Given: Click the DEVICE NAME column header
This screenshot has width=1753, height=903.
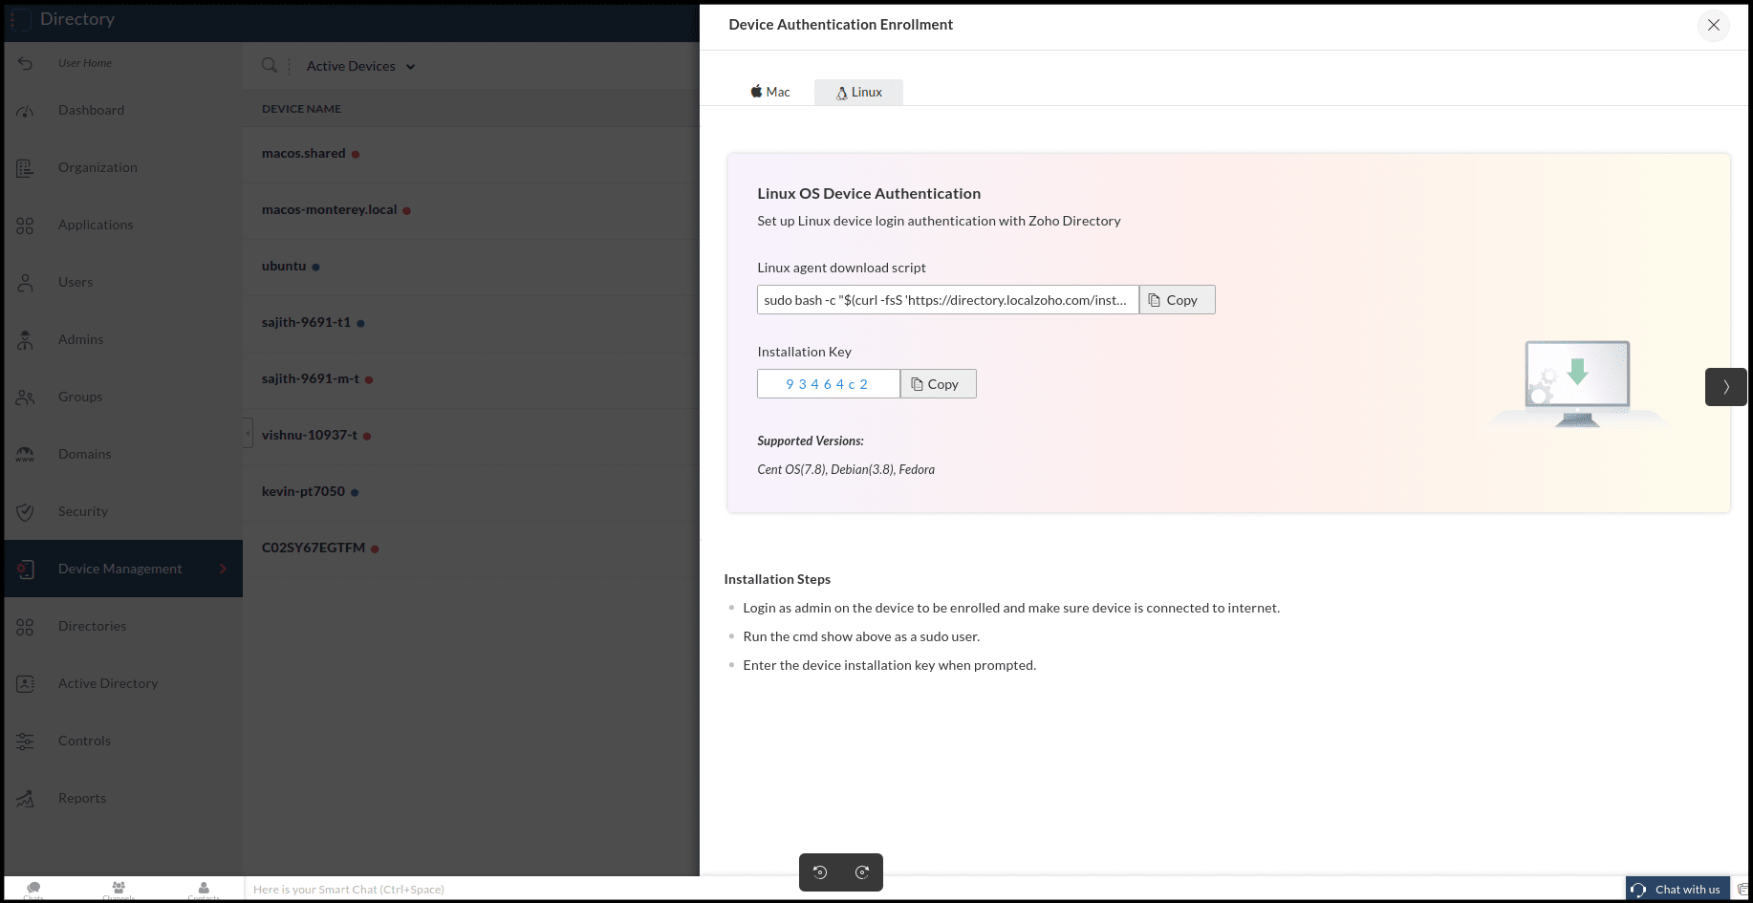Looking at the screenshot, I should pyautogui.click(x=301, y=109).
